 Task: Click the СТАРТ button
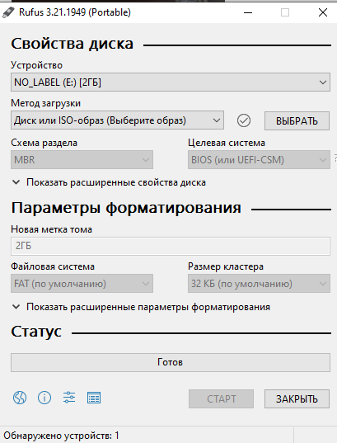[221, 399]
